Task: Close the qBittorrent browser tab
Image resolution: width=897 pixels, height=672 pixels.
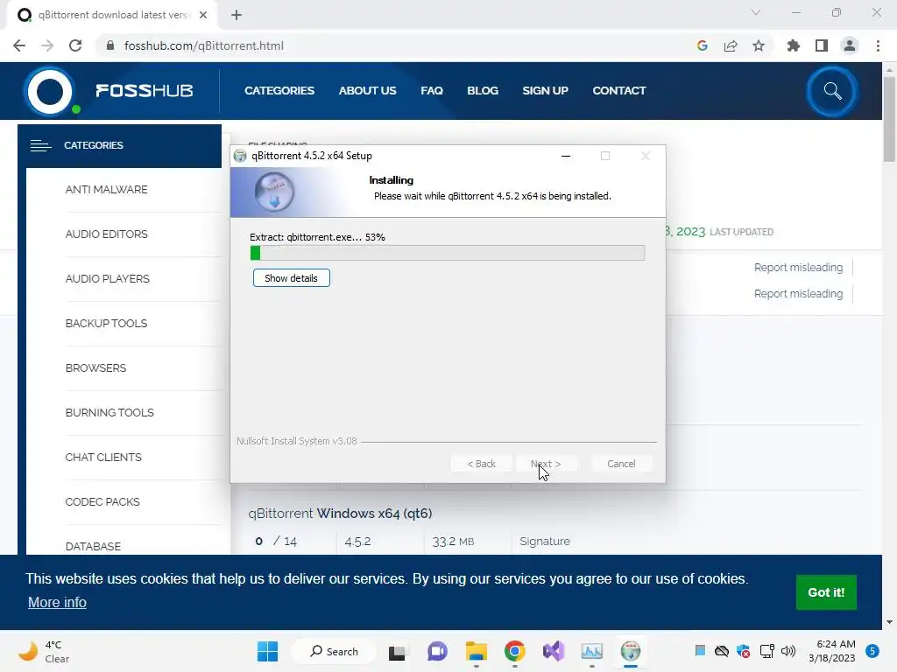Action: (x=203, y=15)
